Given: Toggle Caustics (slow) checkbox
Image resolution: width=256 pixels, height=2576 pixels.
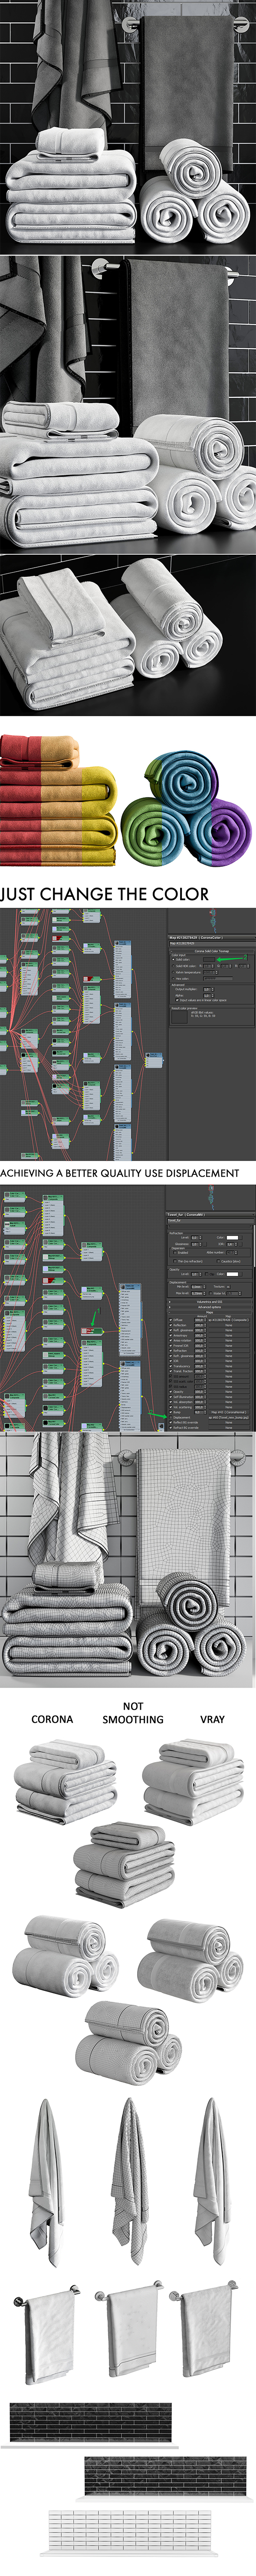Looking at the screenshot, I should (218, 1262).
